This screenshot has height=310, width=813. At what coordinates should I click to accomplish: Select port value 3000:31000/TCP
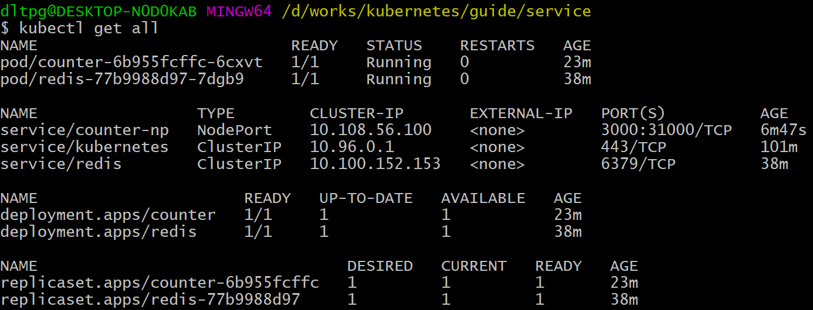point(666,130)
